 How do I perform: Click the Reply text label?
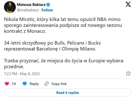click(34, 84)
